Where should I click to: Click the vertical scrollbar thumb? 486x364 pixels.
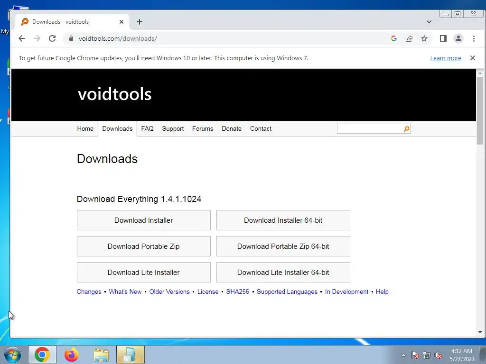[x=480, y=110]
